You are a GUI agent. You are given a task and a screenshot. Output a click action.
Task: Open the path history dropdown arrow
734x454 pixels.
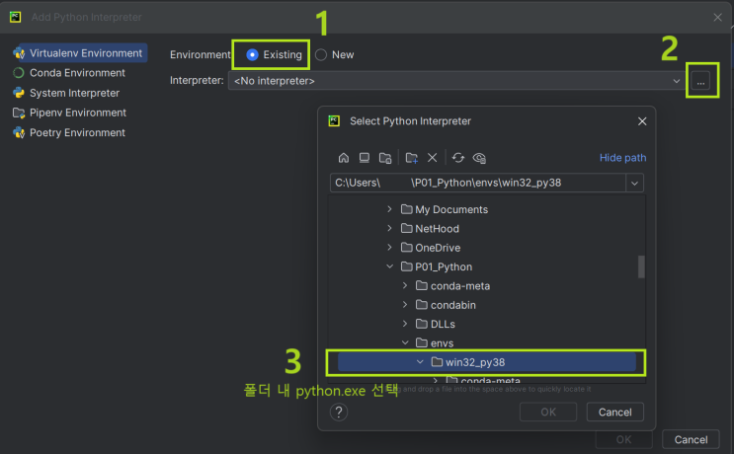[635, 183]
